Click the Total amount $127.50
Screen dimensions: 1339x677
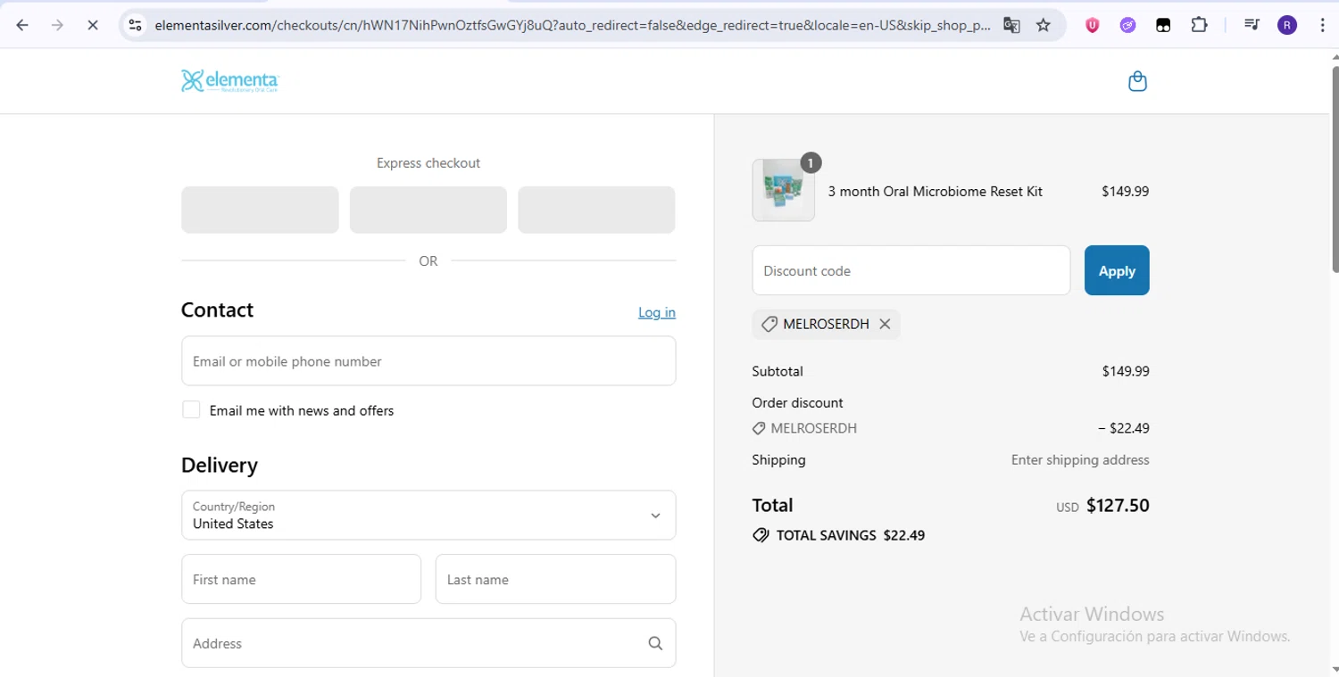[1118, 505]
